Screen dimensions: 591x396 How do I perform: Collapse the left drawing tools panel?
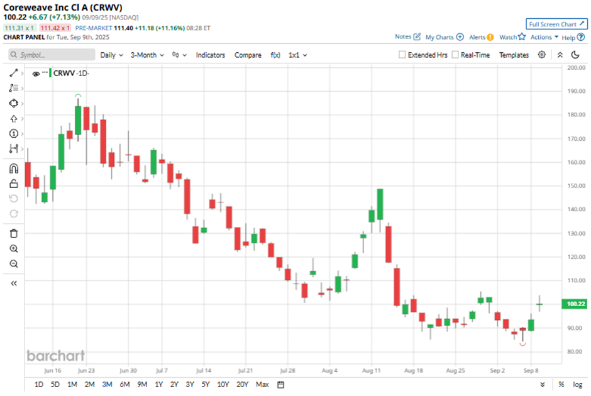click(x=14, y=283)
